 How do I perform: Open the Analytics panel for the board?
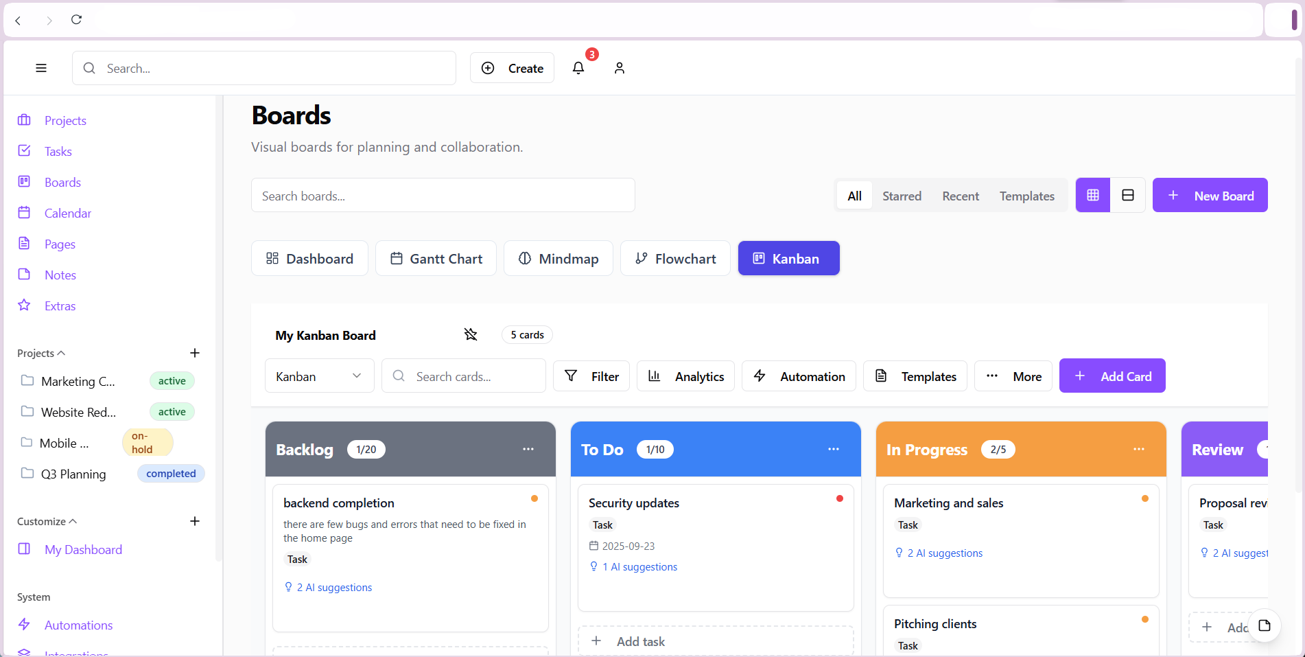(x=685, y=376)
